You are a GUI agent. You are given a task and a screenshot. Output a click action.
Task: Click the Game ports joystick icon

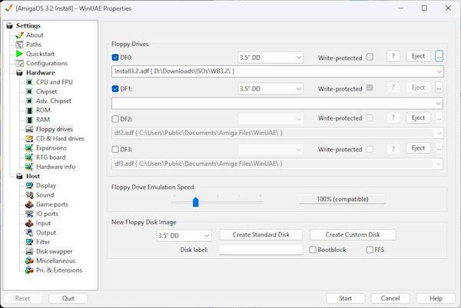coord(28,204)
